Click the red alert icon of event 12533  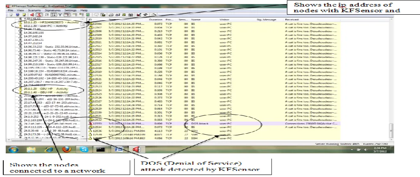[x=91, y=124]
